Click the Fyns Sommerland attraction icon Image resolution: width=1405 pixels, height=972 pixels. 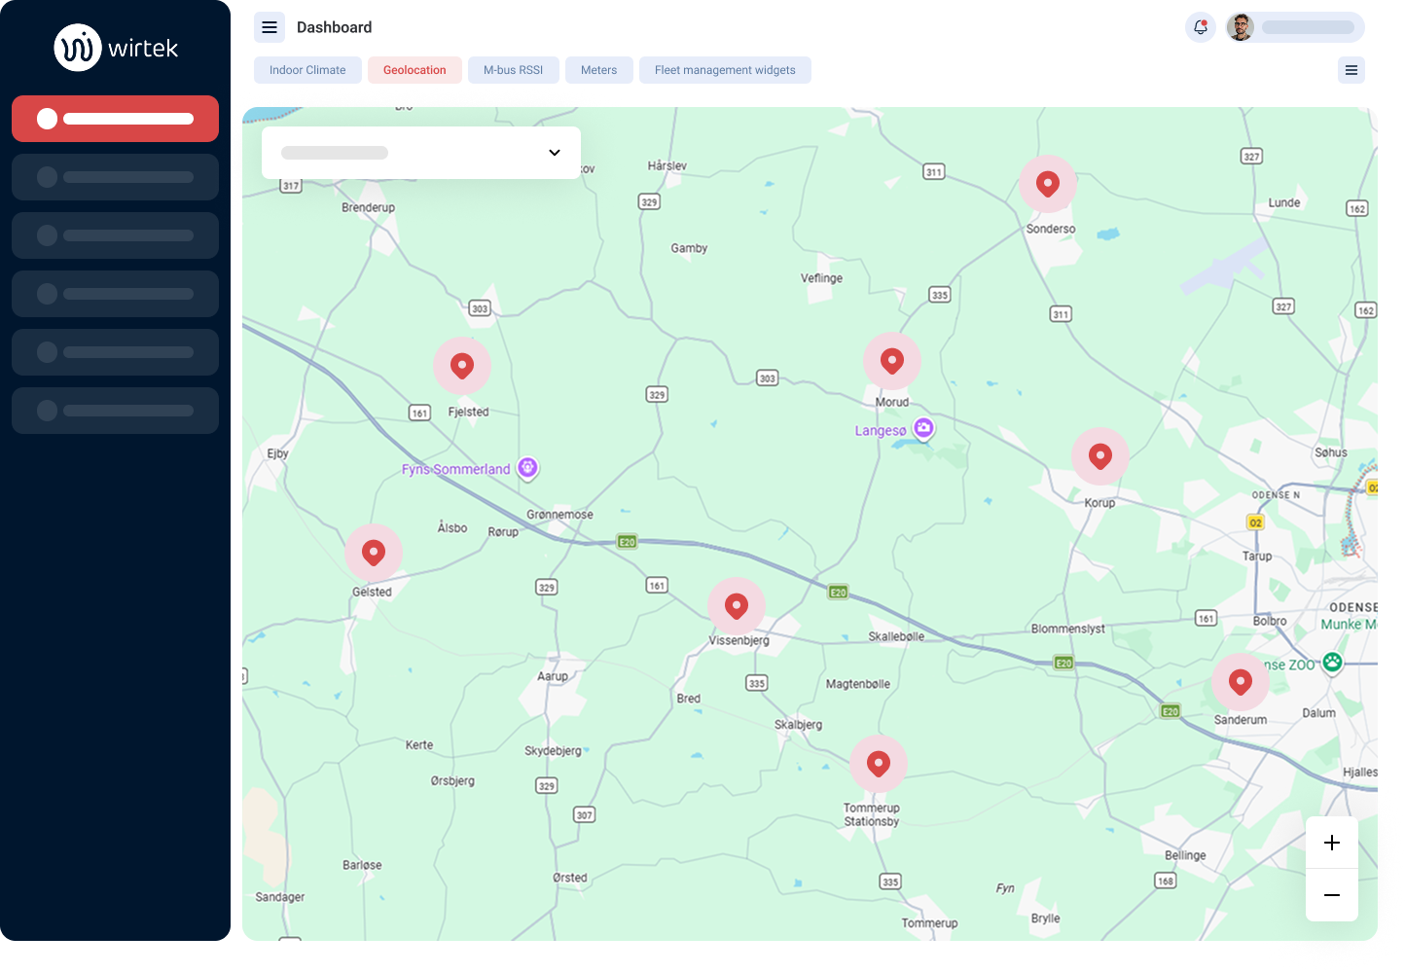click(x=527, y=468)
